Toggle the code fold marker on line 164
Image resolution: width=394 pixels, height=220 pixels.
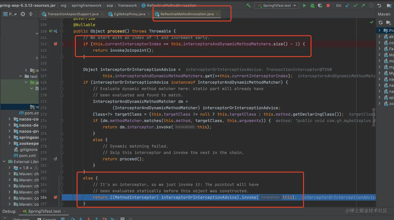click(62, 57)
